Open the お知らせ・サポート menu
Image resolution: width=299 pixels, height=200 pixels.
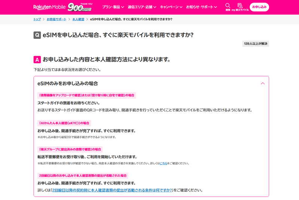coord(201,7)
